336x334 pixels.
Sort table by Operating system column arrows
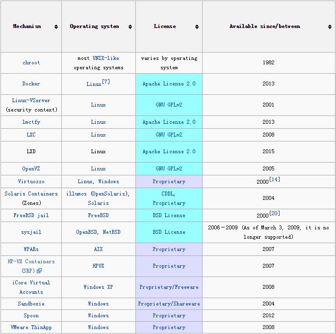tap(130, 27)
